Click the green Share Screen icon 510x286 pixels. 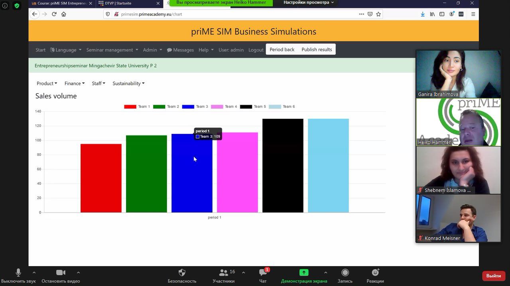[x=304, y=272]
